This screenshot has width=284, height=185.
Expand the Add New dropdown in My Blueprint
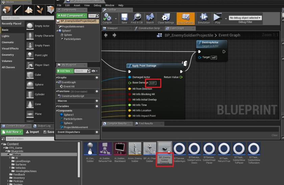pos(65,71)
